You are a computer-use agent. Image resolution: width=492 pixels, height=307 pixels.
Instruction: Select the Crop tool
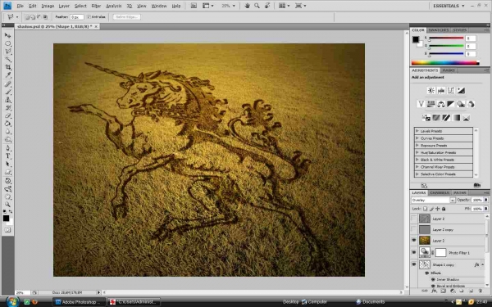tap(8, 67)
